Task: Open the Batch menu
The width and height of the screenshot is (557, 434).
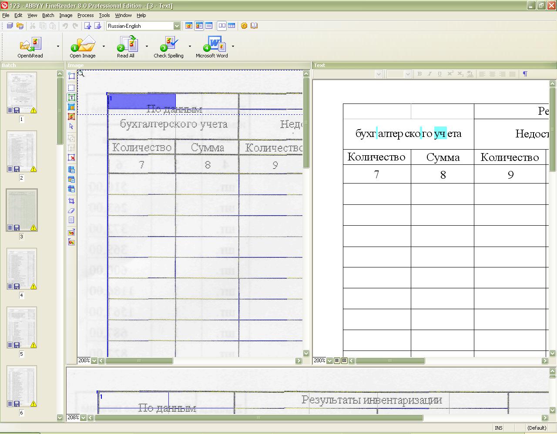Action: [48, 15]
